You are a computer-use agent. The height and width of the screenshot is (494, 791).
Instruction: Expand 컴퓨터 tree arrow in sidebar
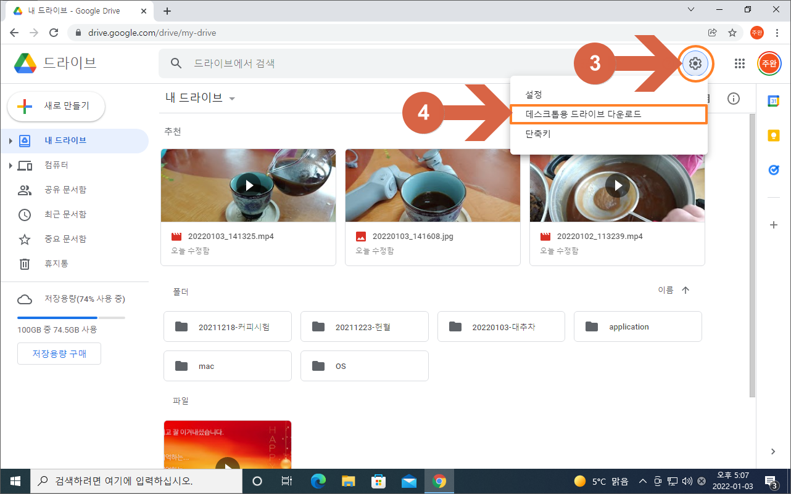(x=10, y=166)
